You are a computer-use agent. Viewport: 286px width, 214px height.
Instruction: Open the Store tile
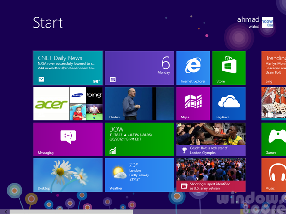coord(229,68)
